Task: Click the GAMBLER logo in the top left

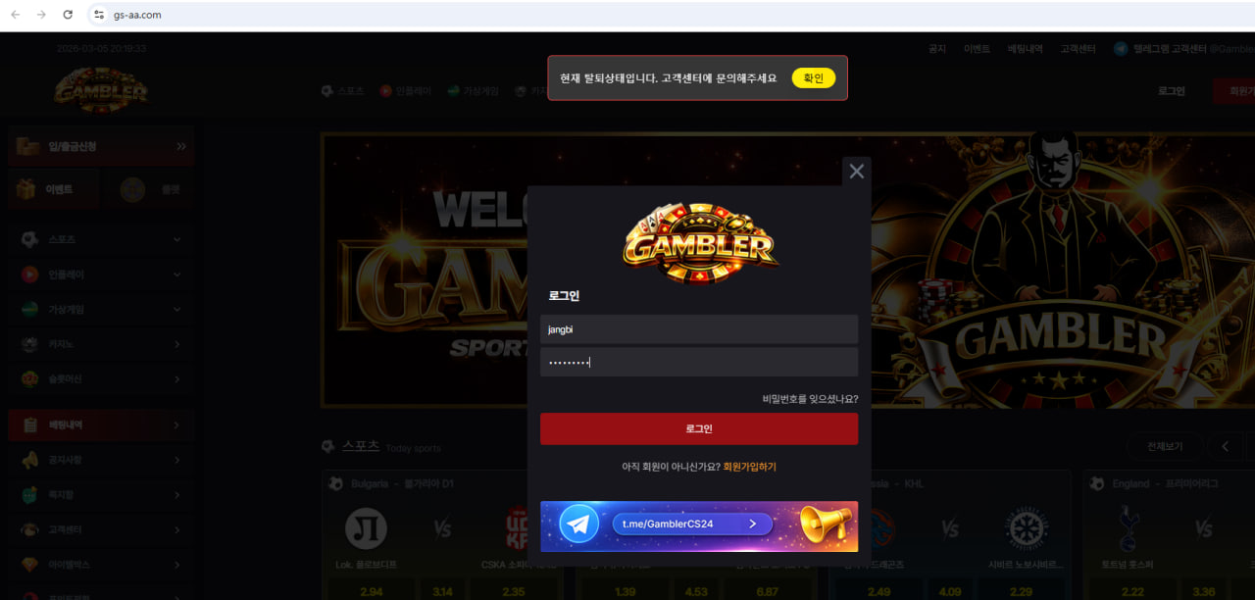Action: pos(101,90)
